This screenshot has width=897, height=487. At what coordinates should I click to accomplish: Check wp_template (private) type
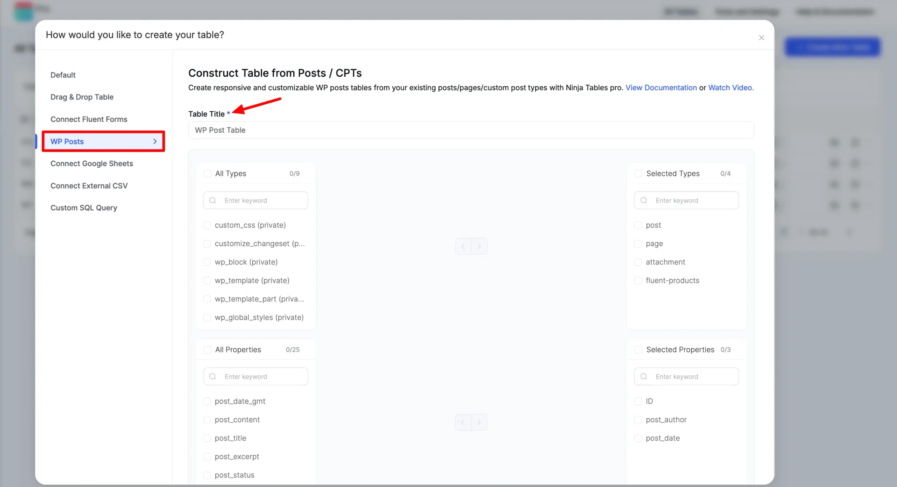207,281
